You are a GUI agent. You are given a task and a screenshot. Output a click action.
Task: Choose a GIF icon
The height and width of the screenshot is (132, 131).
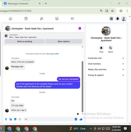coord(20,119)
